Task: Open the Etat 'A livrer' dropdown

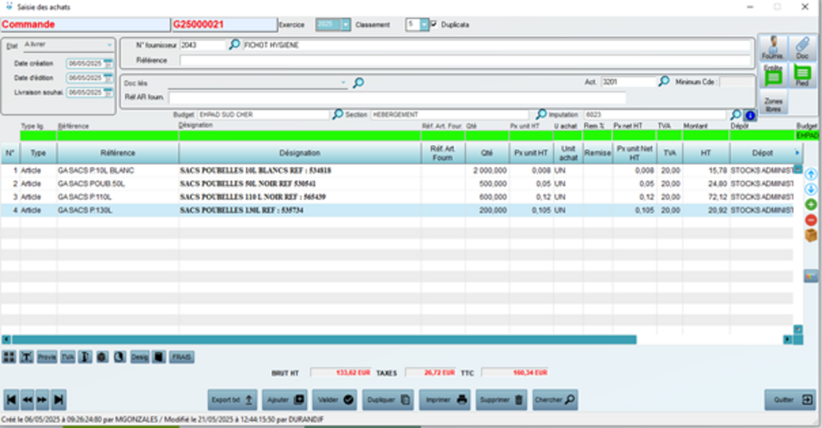Action: click(x=109, y=44)
